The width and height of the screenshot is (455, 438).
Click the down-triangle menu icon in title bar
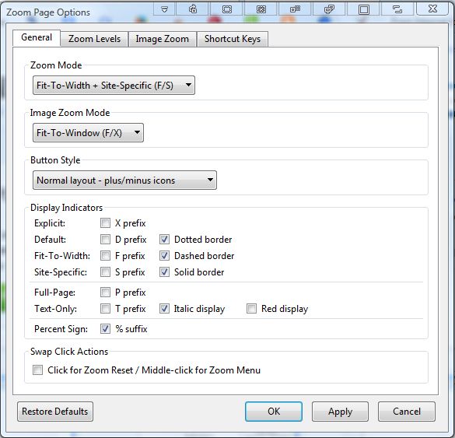click(164, 9)
